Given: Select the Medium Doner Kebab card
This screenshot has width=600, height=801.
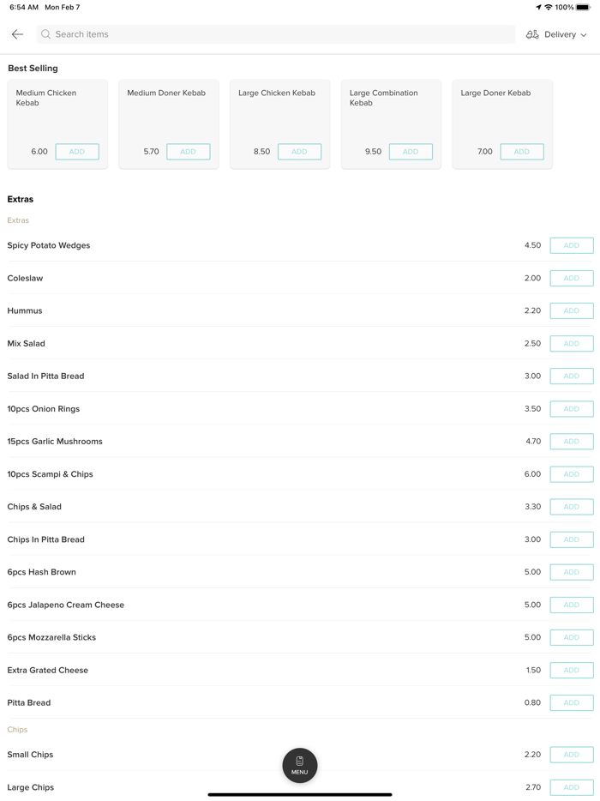Looking at the screenshot, I should 169,111.
